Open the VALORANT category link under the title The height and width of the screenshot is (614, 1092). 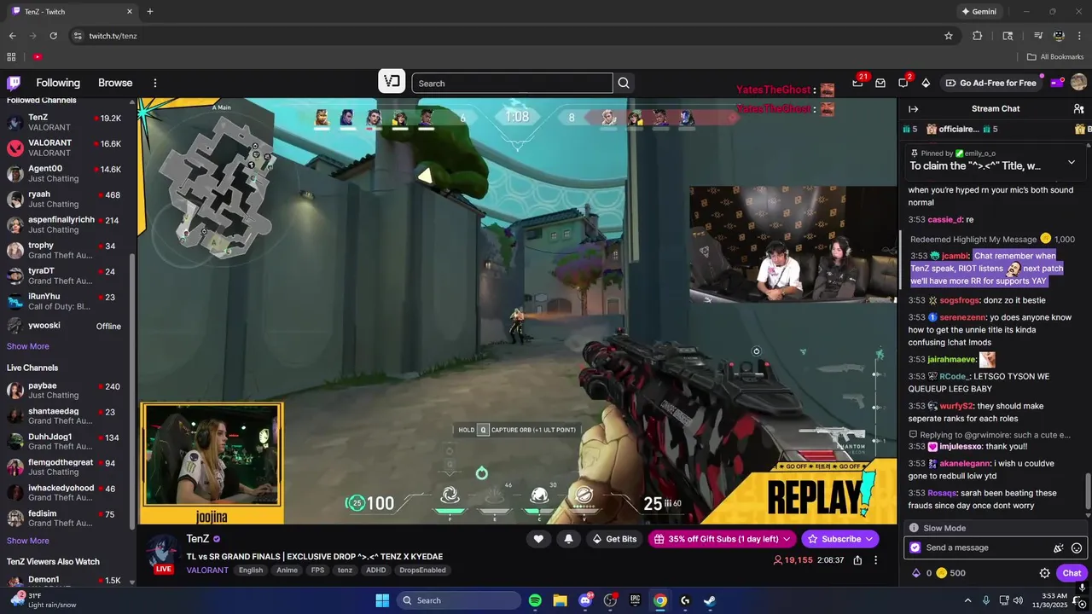point(207,570)
